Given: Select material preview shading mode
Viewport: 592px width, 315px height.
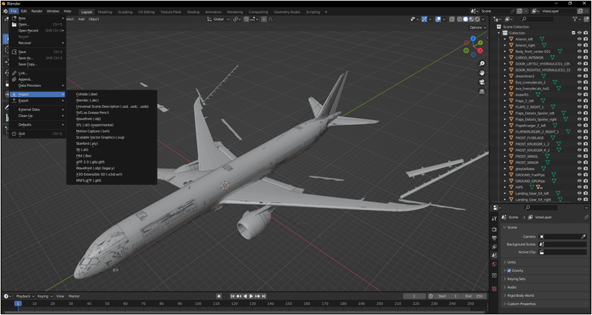Looking at the screenshot, I should tap(472, 20).
